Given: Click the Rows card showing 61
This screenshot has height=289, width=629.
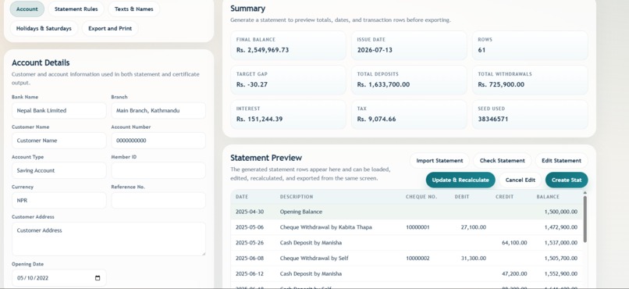Looking at the screenshot, I should (530, 45).
